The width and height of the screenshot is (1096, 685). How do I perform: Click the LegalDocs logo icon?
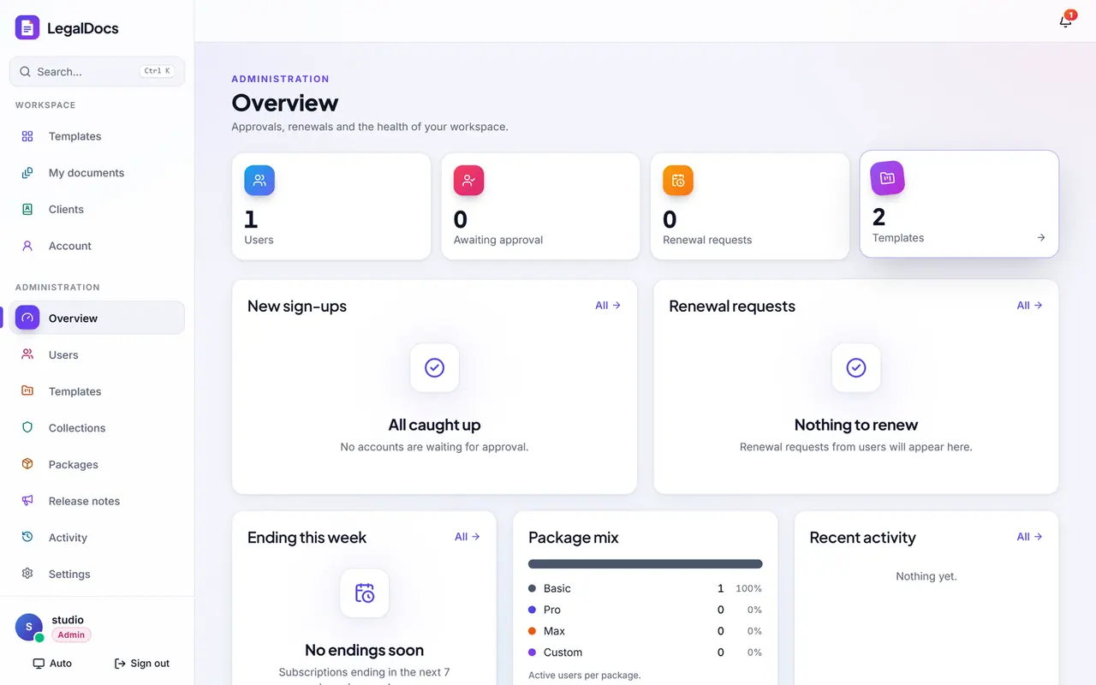coord(27,27)
